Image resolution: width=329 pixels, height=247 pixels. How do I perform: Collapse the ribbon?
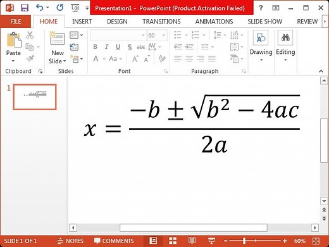point(321,71)
